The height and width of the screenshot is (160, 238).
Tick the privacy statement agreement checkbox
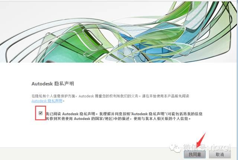pyautogui.click(x=41, y=113)
